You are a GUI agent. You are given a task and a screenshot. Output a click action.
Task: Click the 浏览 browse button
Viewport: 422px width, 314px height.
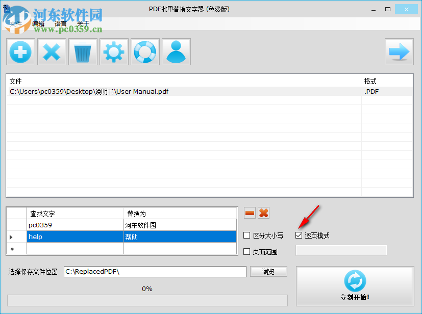pyautogui.click(x=268, y=271)
